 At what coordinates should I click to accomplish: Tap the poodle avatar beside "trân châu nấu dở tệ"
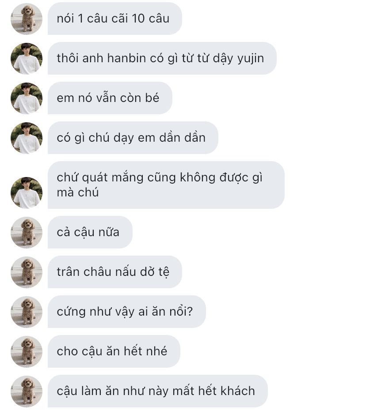(27, 272)
